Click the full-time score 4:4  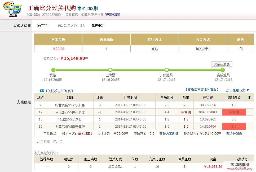(x=167, y=112)
